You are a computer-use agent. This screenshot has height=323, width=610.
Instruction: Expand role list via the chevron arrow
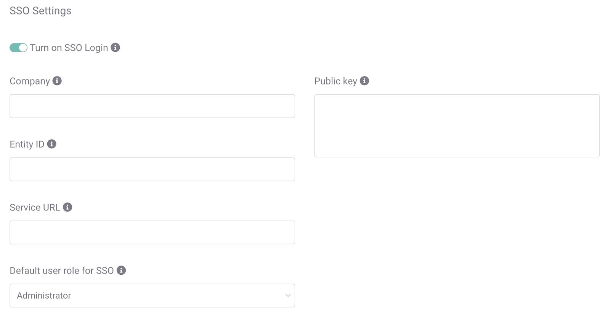coord(288,296)
